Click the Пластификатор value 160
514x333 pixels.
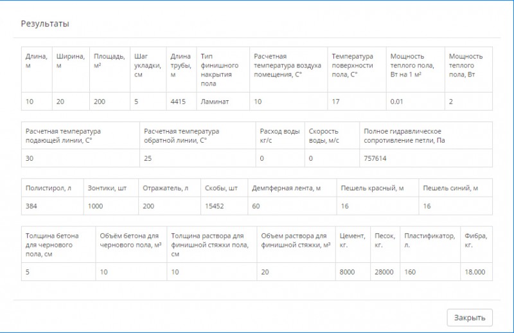[410, 272]
